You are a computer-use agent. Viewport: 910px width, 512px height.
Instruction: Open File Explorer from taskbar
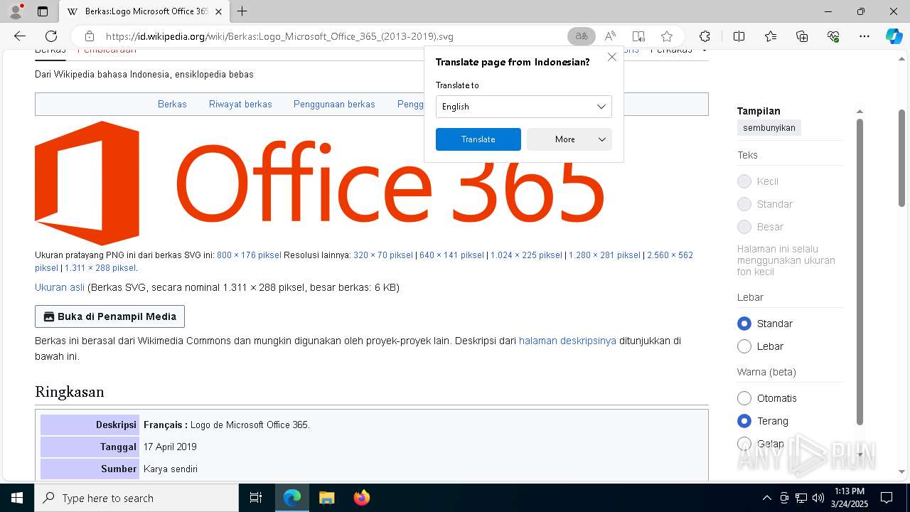[326, 498]
